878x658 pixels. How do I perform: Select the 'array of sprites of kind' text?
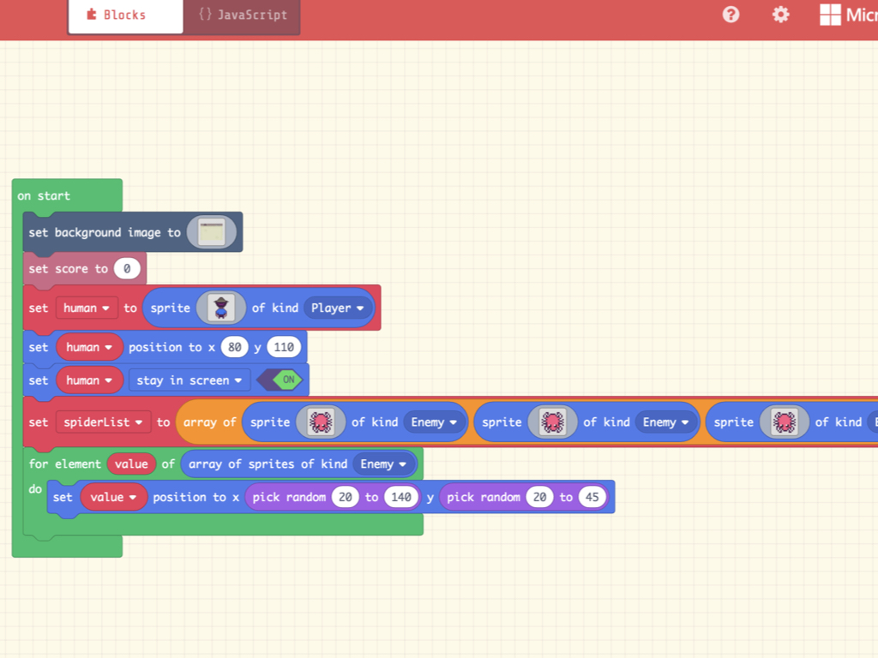click(x=268, y=464)
